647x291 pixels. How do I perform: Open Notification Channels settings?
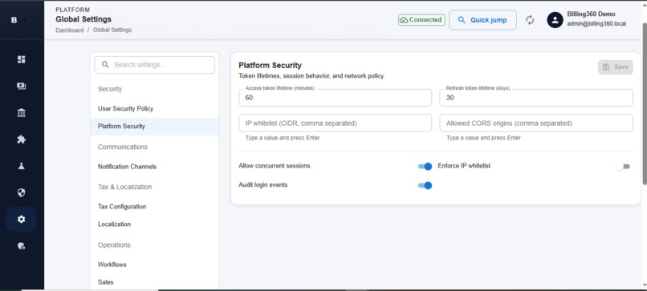point(154,167)
